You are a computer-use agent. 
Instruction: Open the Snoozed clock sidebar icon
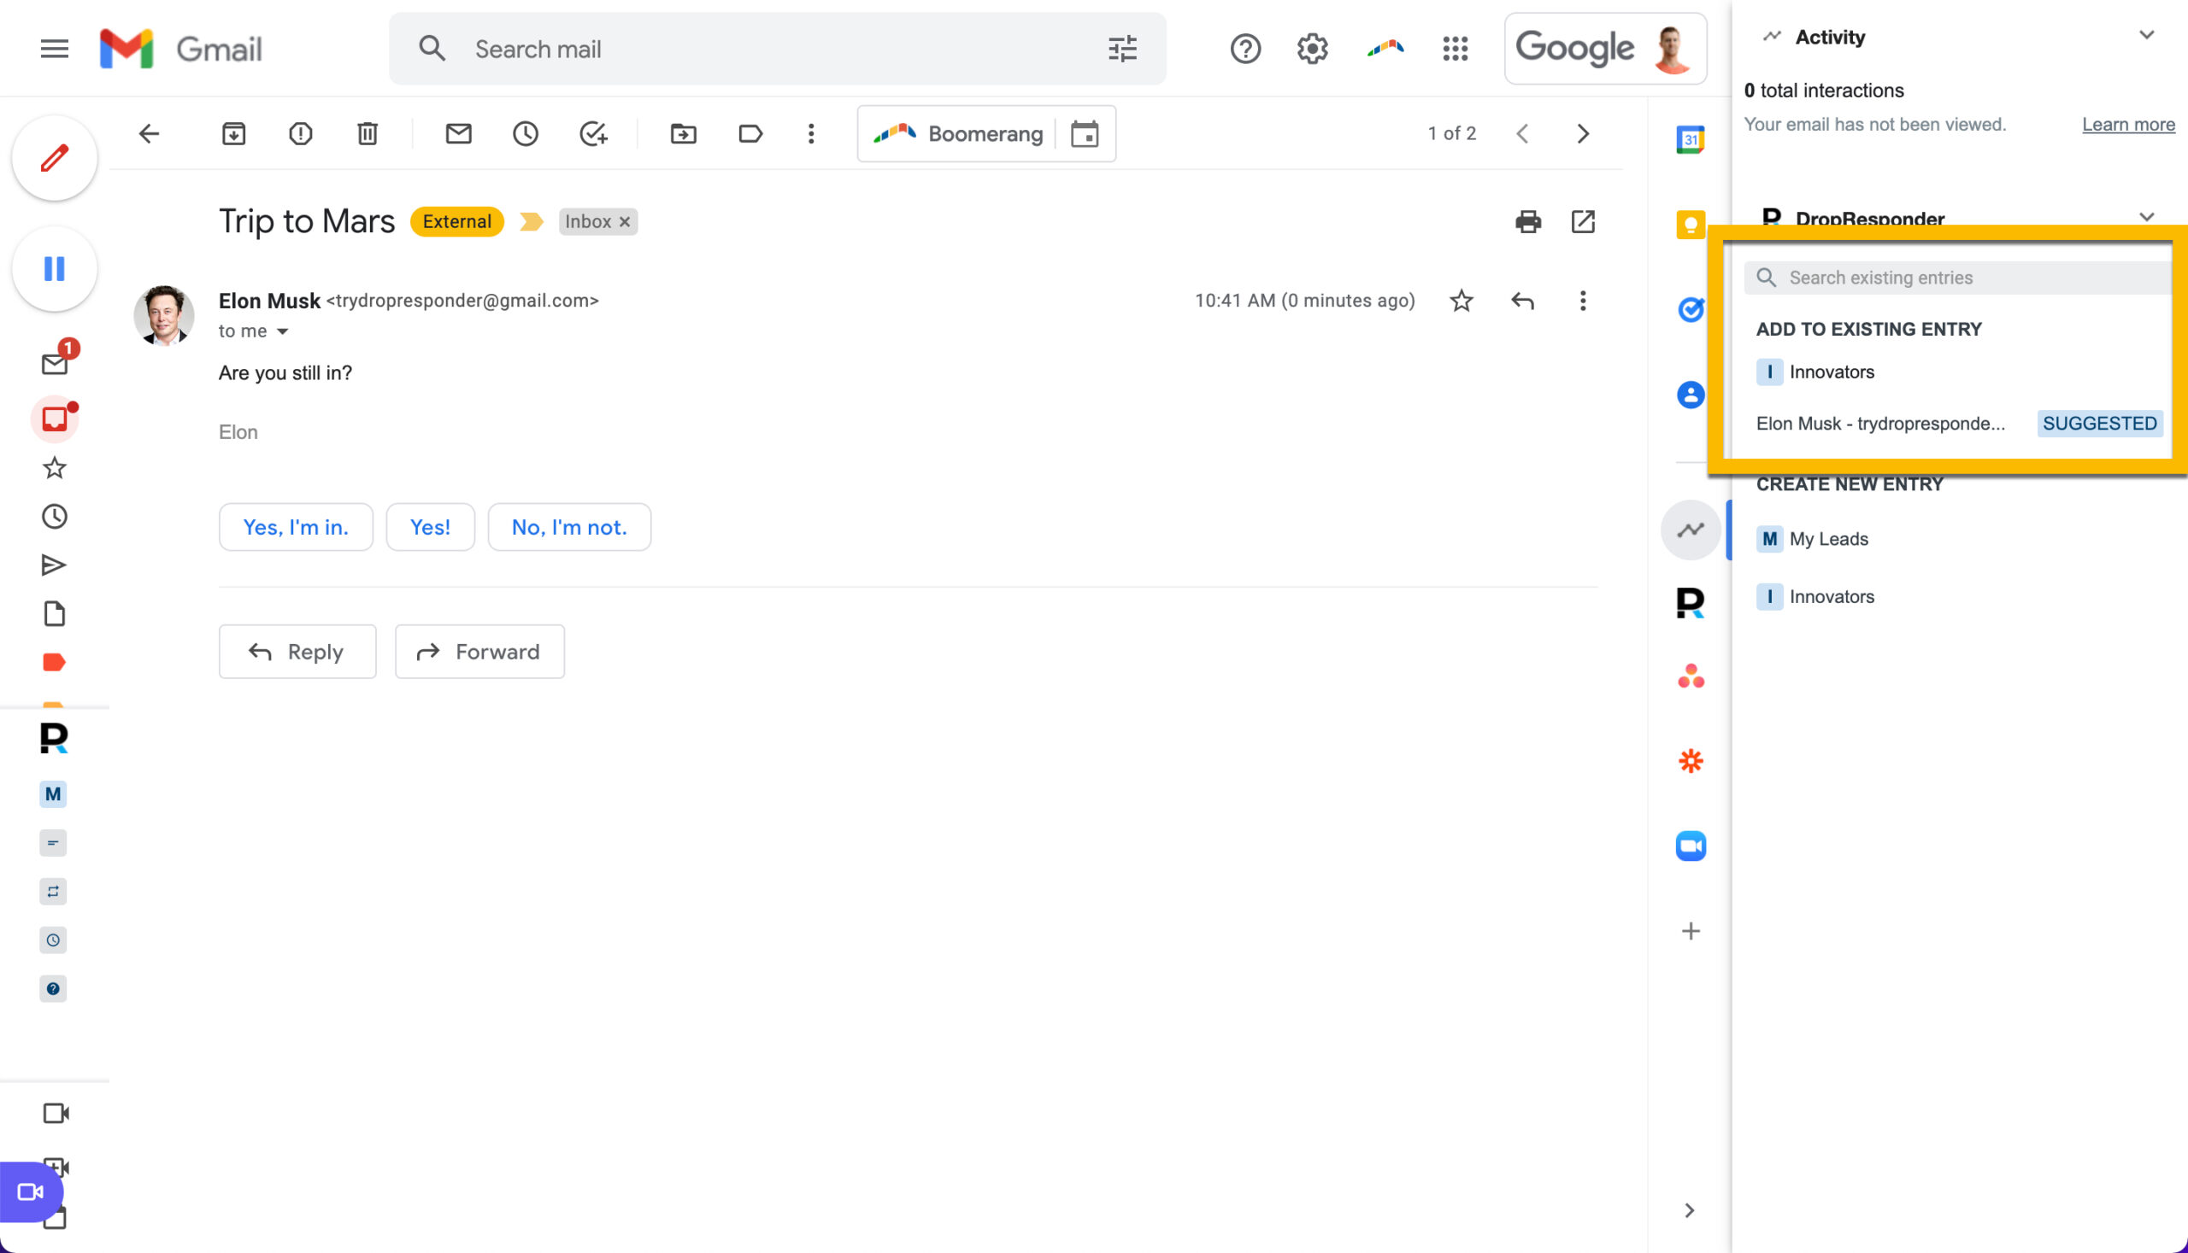(x=54, y=517)
